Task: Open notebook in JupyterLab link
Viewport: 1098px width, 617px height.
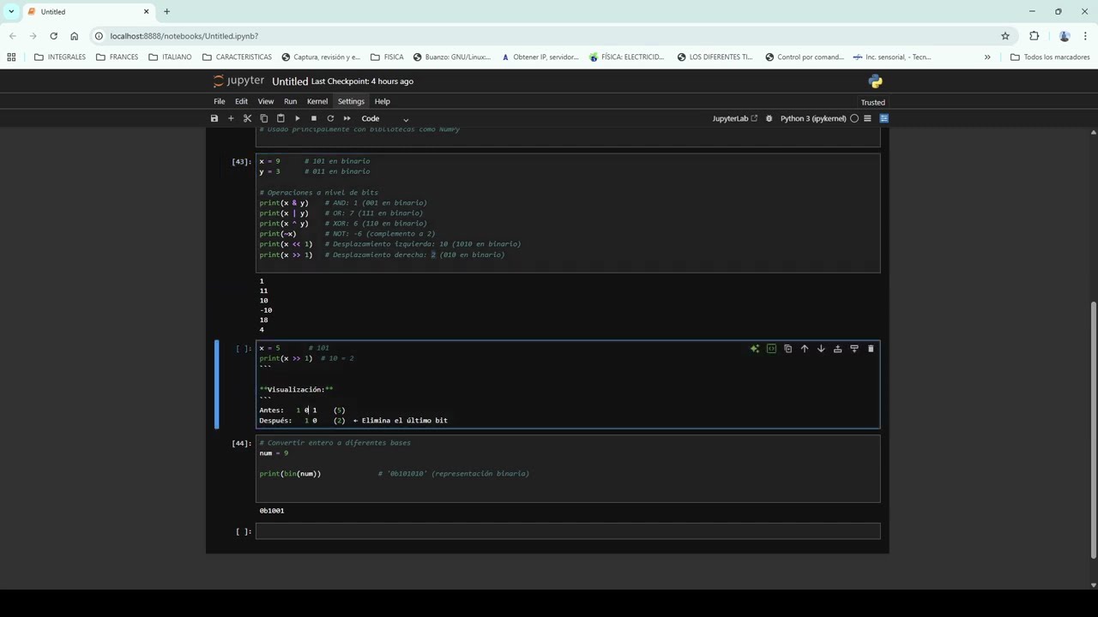Action: point(735,118)
